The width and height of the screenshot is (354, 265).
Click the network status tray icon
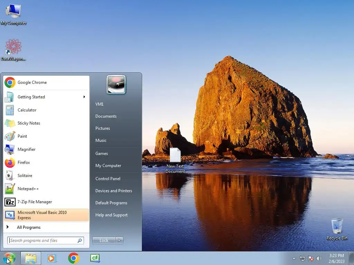[x=302, y=258]
